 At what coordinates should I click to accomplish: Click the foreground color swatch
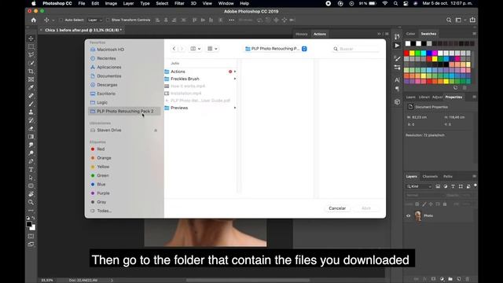click(29, 224)
